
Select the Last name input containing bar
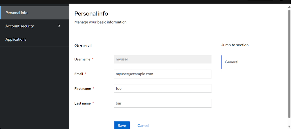(163, 103)
